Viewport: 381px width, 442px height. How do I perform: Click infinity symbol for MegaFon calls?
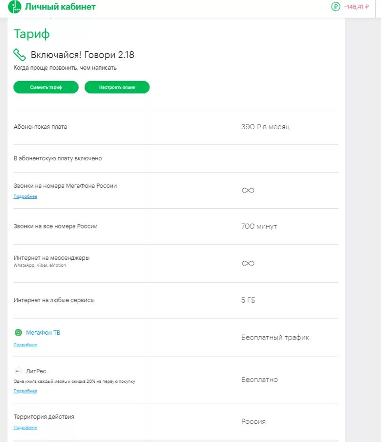pyautogui.click(x=248, y=191)
